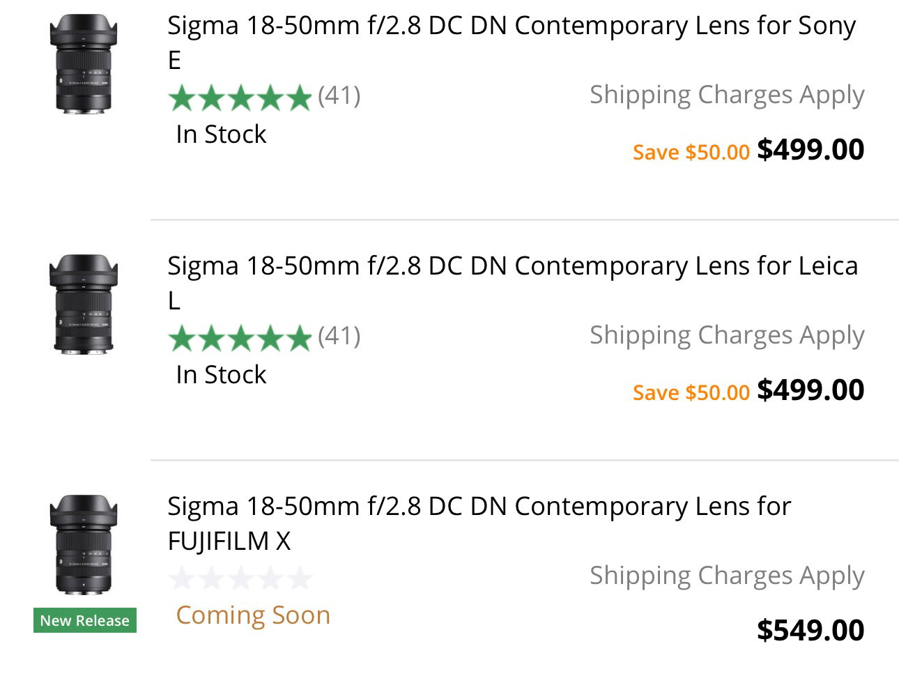899x692 pixels.
Task: Open the (41) reviews for Leica L lens
Action: [339, 336]
